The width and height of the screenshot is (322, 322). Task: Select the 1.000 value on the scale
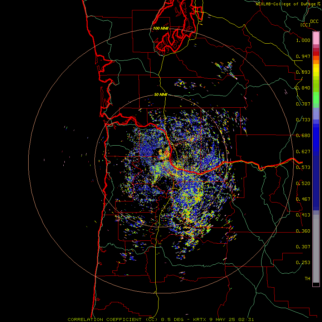[x=303, y=40]
